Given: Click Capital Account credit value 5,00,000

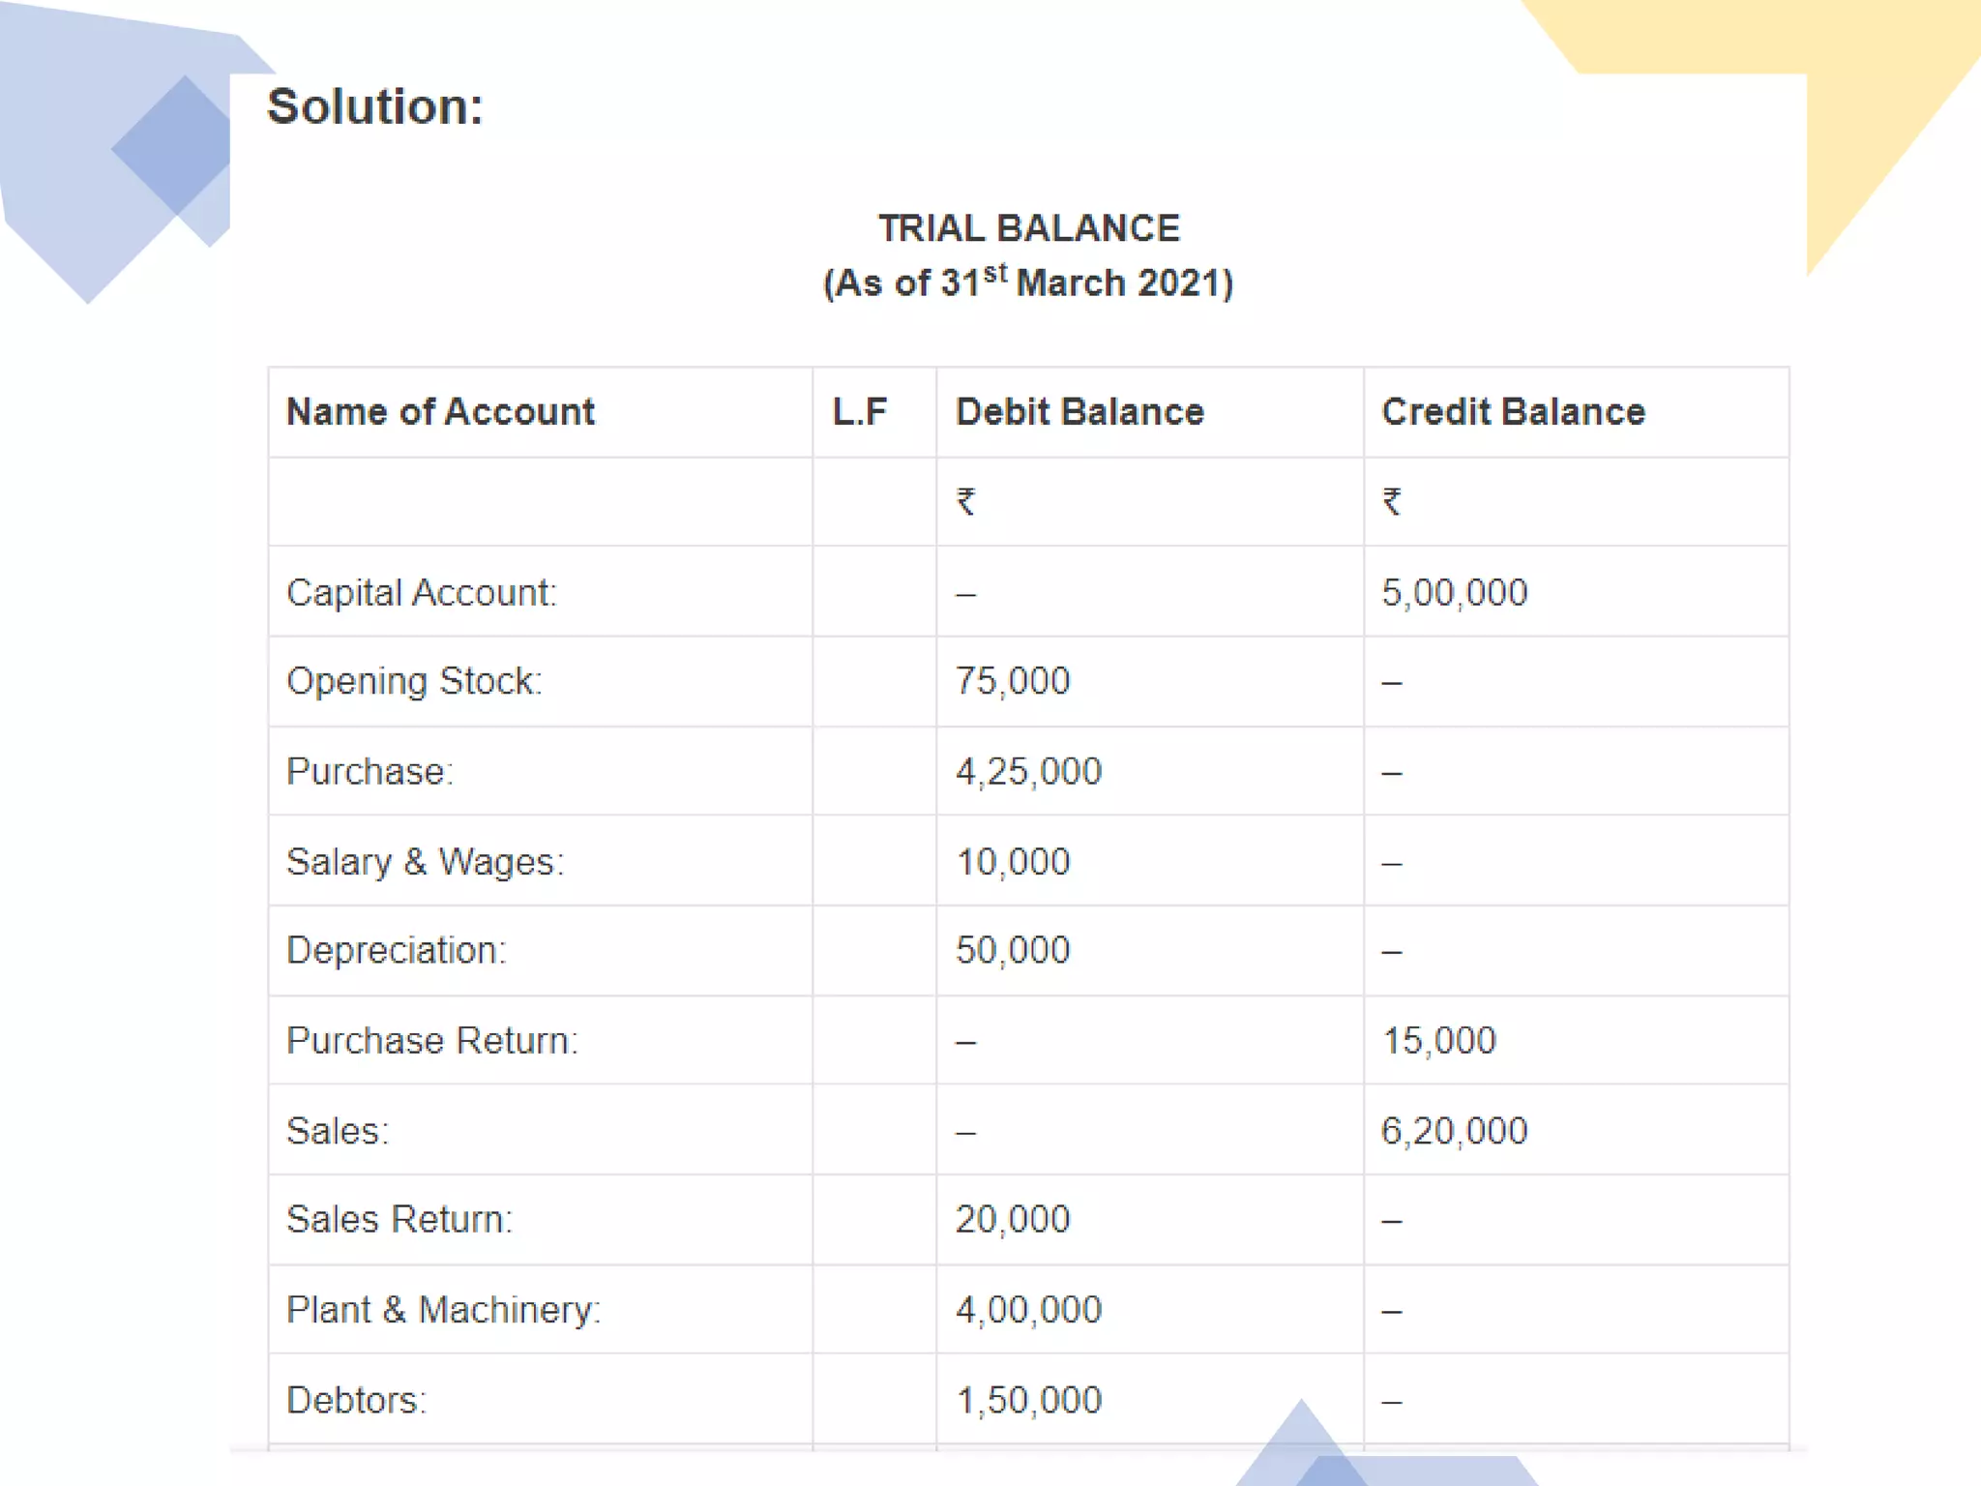Looking at the screenshot, I should (1454, 592).
